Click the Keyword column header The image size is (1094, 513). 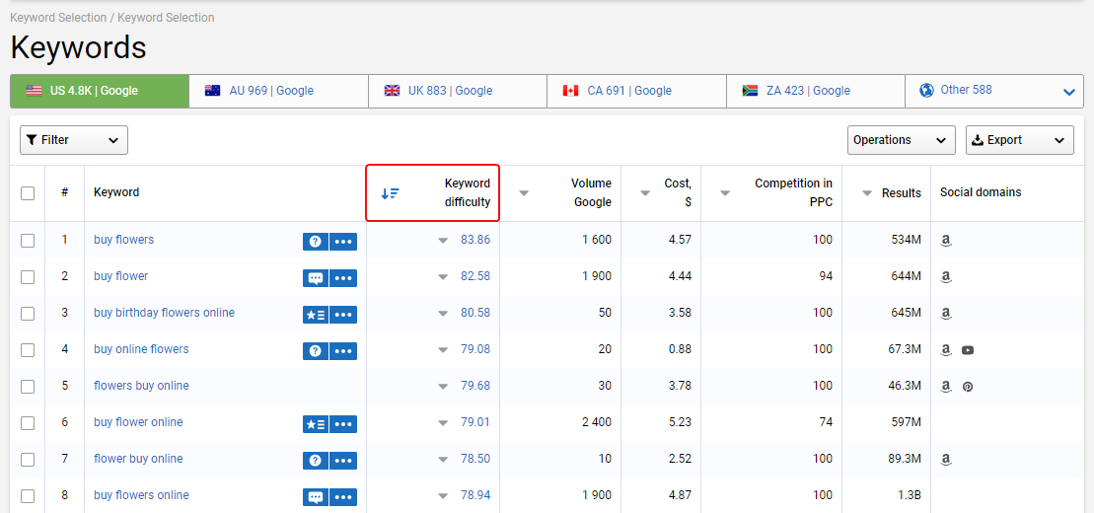[x=116, y=192]
